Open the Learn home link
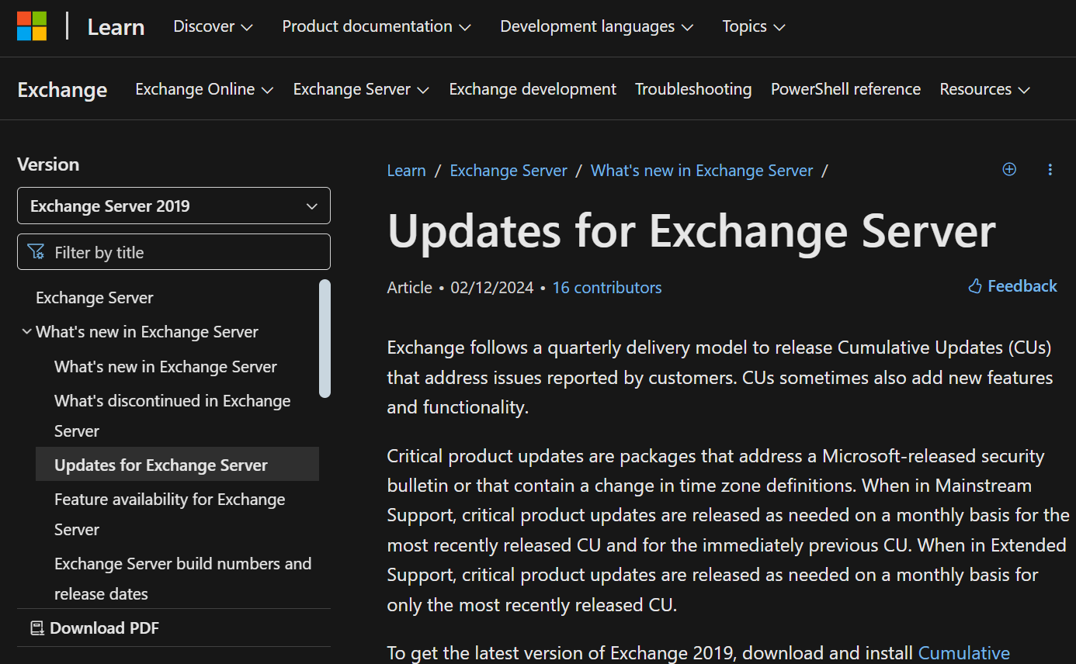The height and width of the screenshot is (664, 1076). 116,27
